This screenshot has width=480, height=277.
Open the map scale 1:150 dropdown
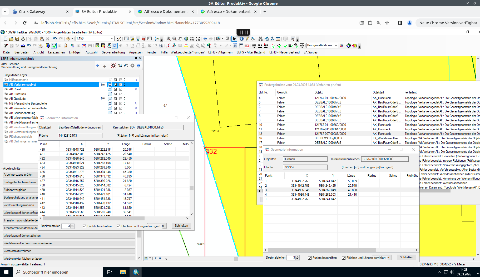[x=112, y=39]
